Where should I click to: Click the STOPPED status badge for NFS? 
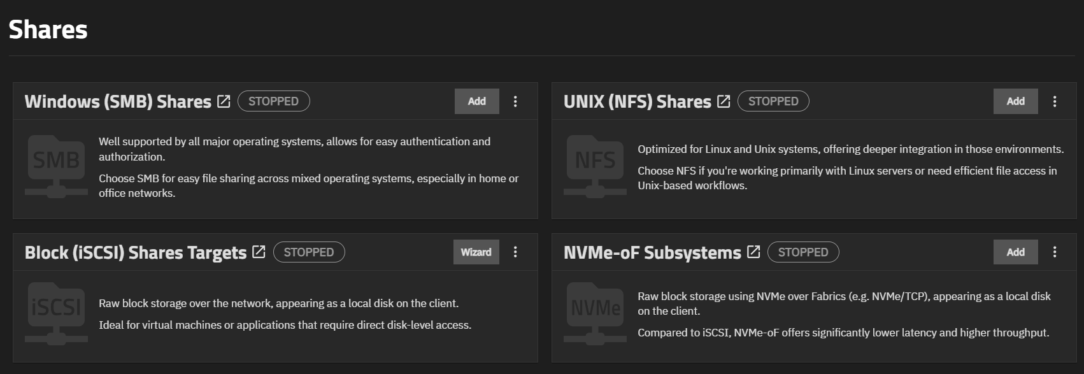coord(773,101)
